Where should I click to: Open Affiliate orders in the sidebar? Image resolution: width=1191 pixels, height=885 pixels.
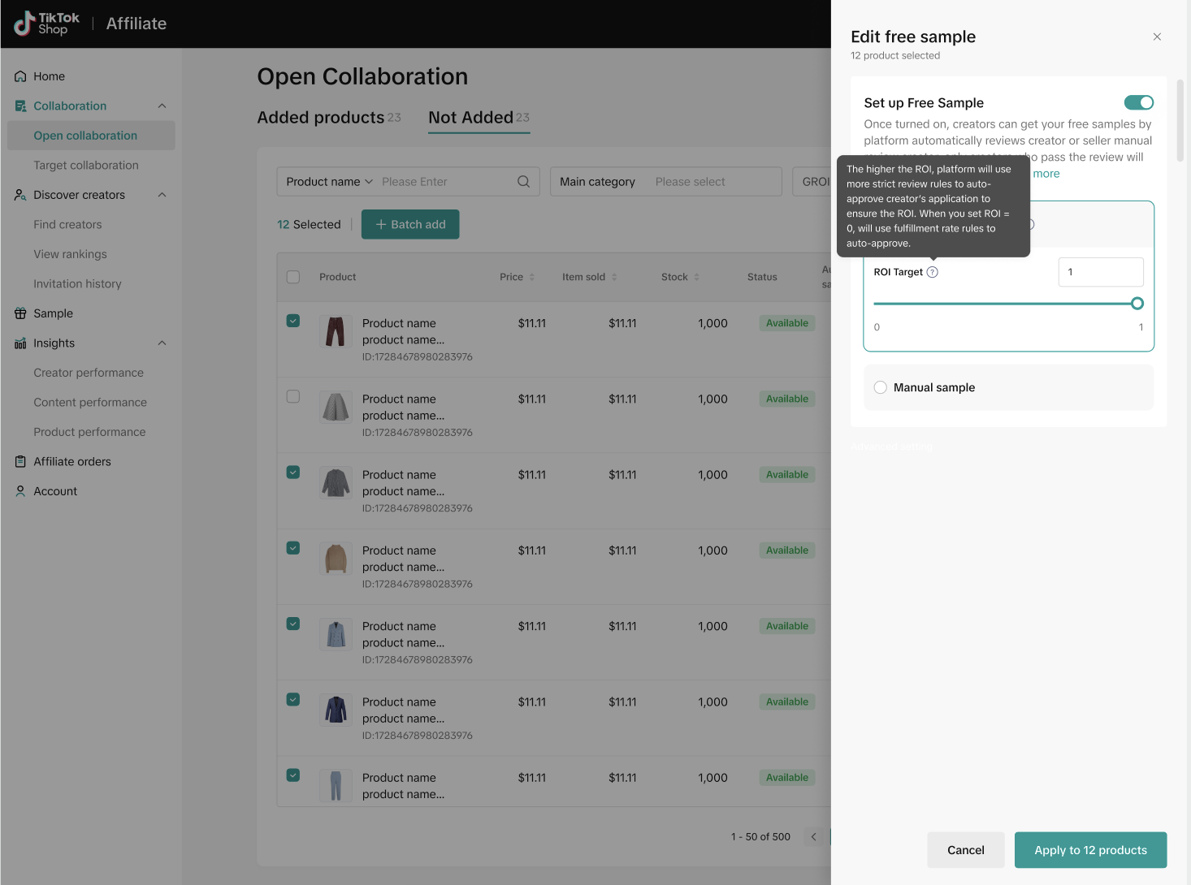click(x=71, y=462)
